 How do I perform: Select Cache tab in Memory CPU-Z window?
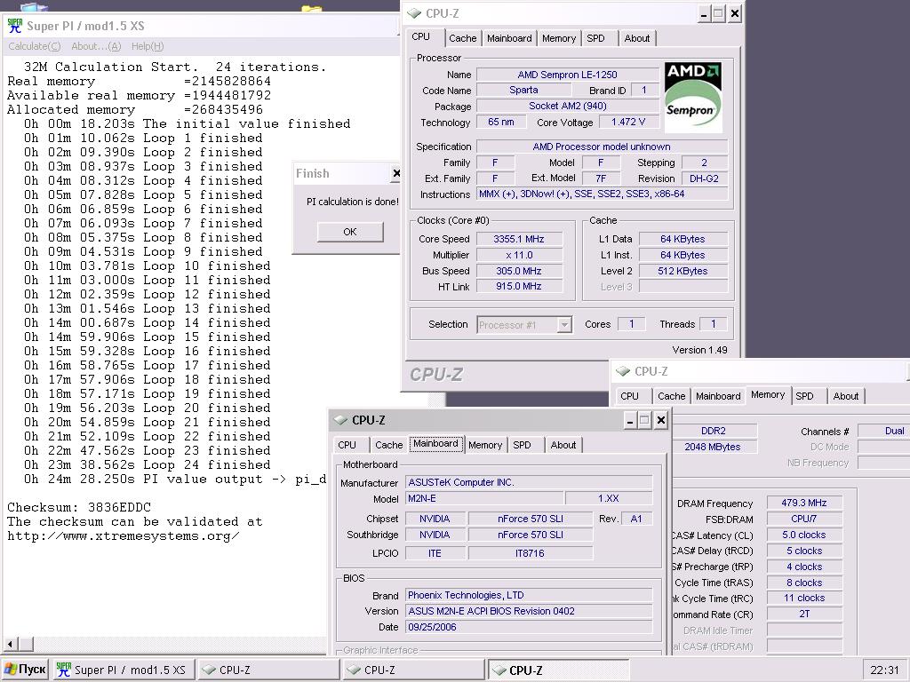pos(671,396)
